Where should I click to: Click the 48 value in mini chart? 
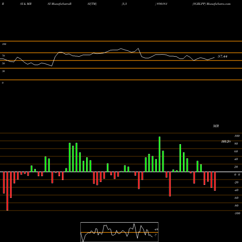point(156,229)
